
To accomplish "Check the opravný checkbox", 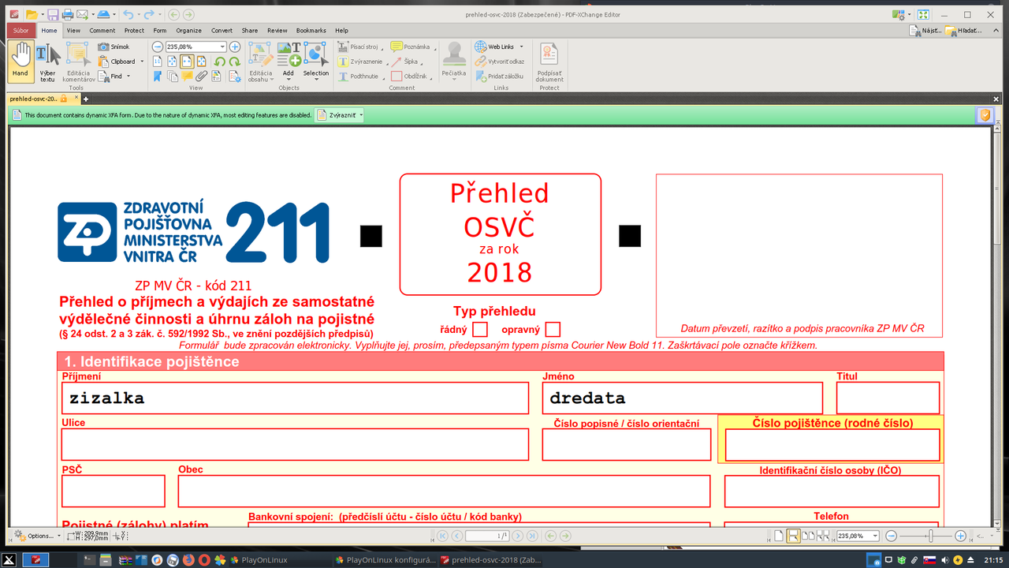I will pos(553,329).
